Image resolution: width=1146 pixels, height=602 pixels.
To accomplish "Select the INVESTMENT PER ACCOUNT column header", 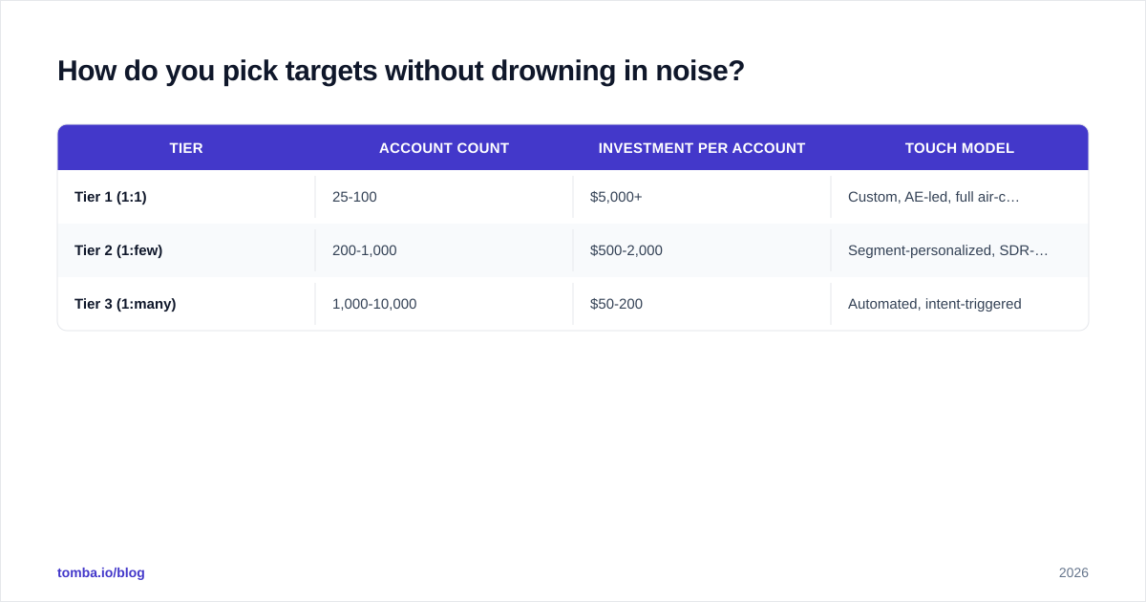I will click(702, 148).
